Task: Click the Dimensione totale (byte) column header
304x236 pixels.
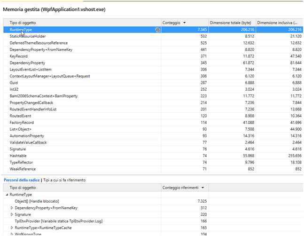Action: coord(232,23)
